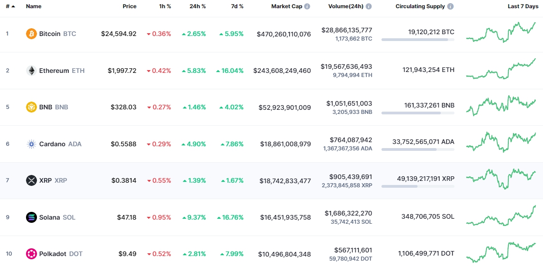Click Solana price $47.18
The width and height of the screenshot is (543, 267).
[x=127, y=217]
